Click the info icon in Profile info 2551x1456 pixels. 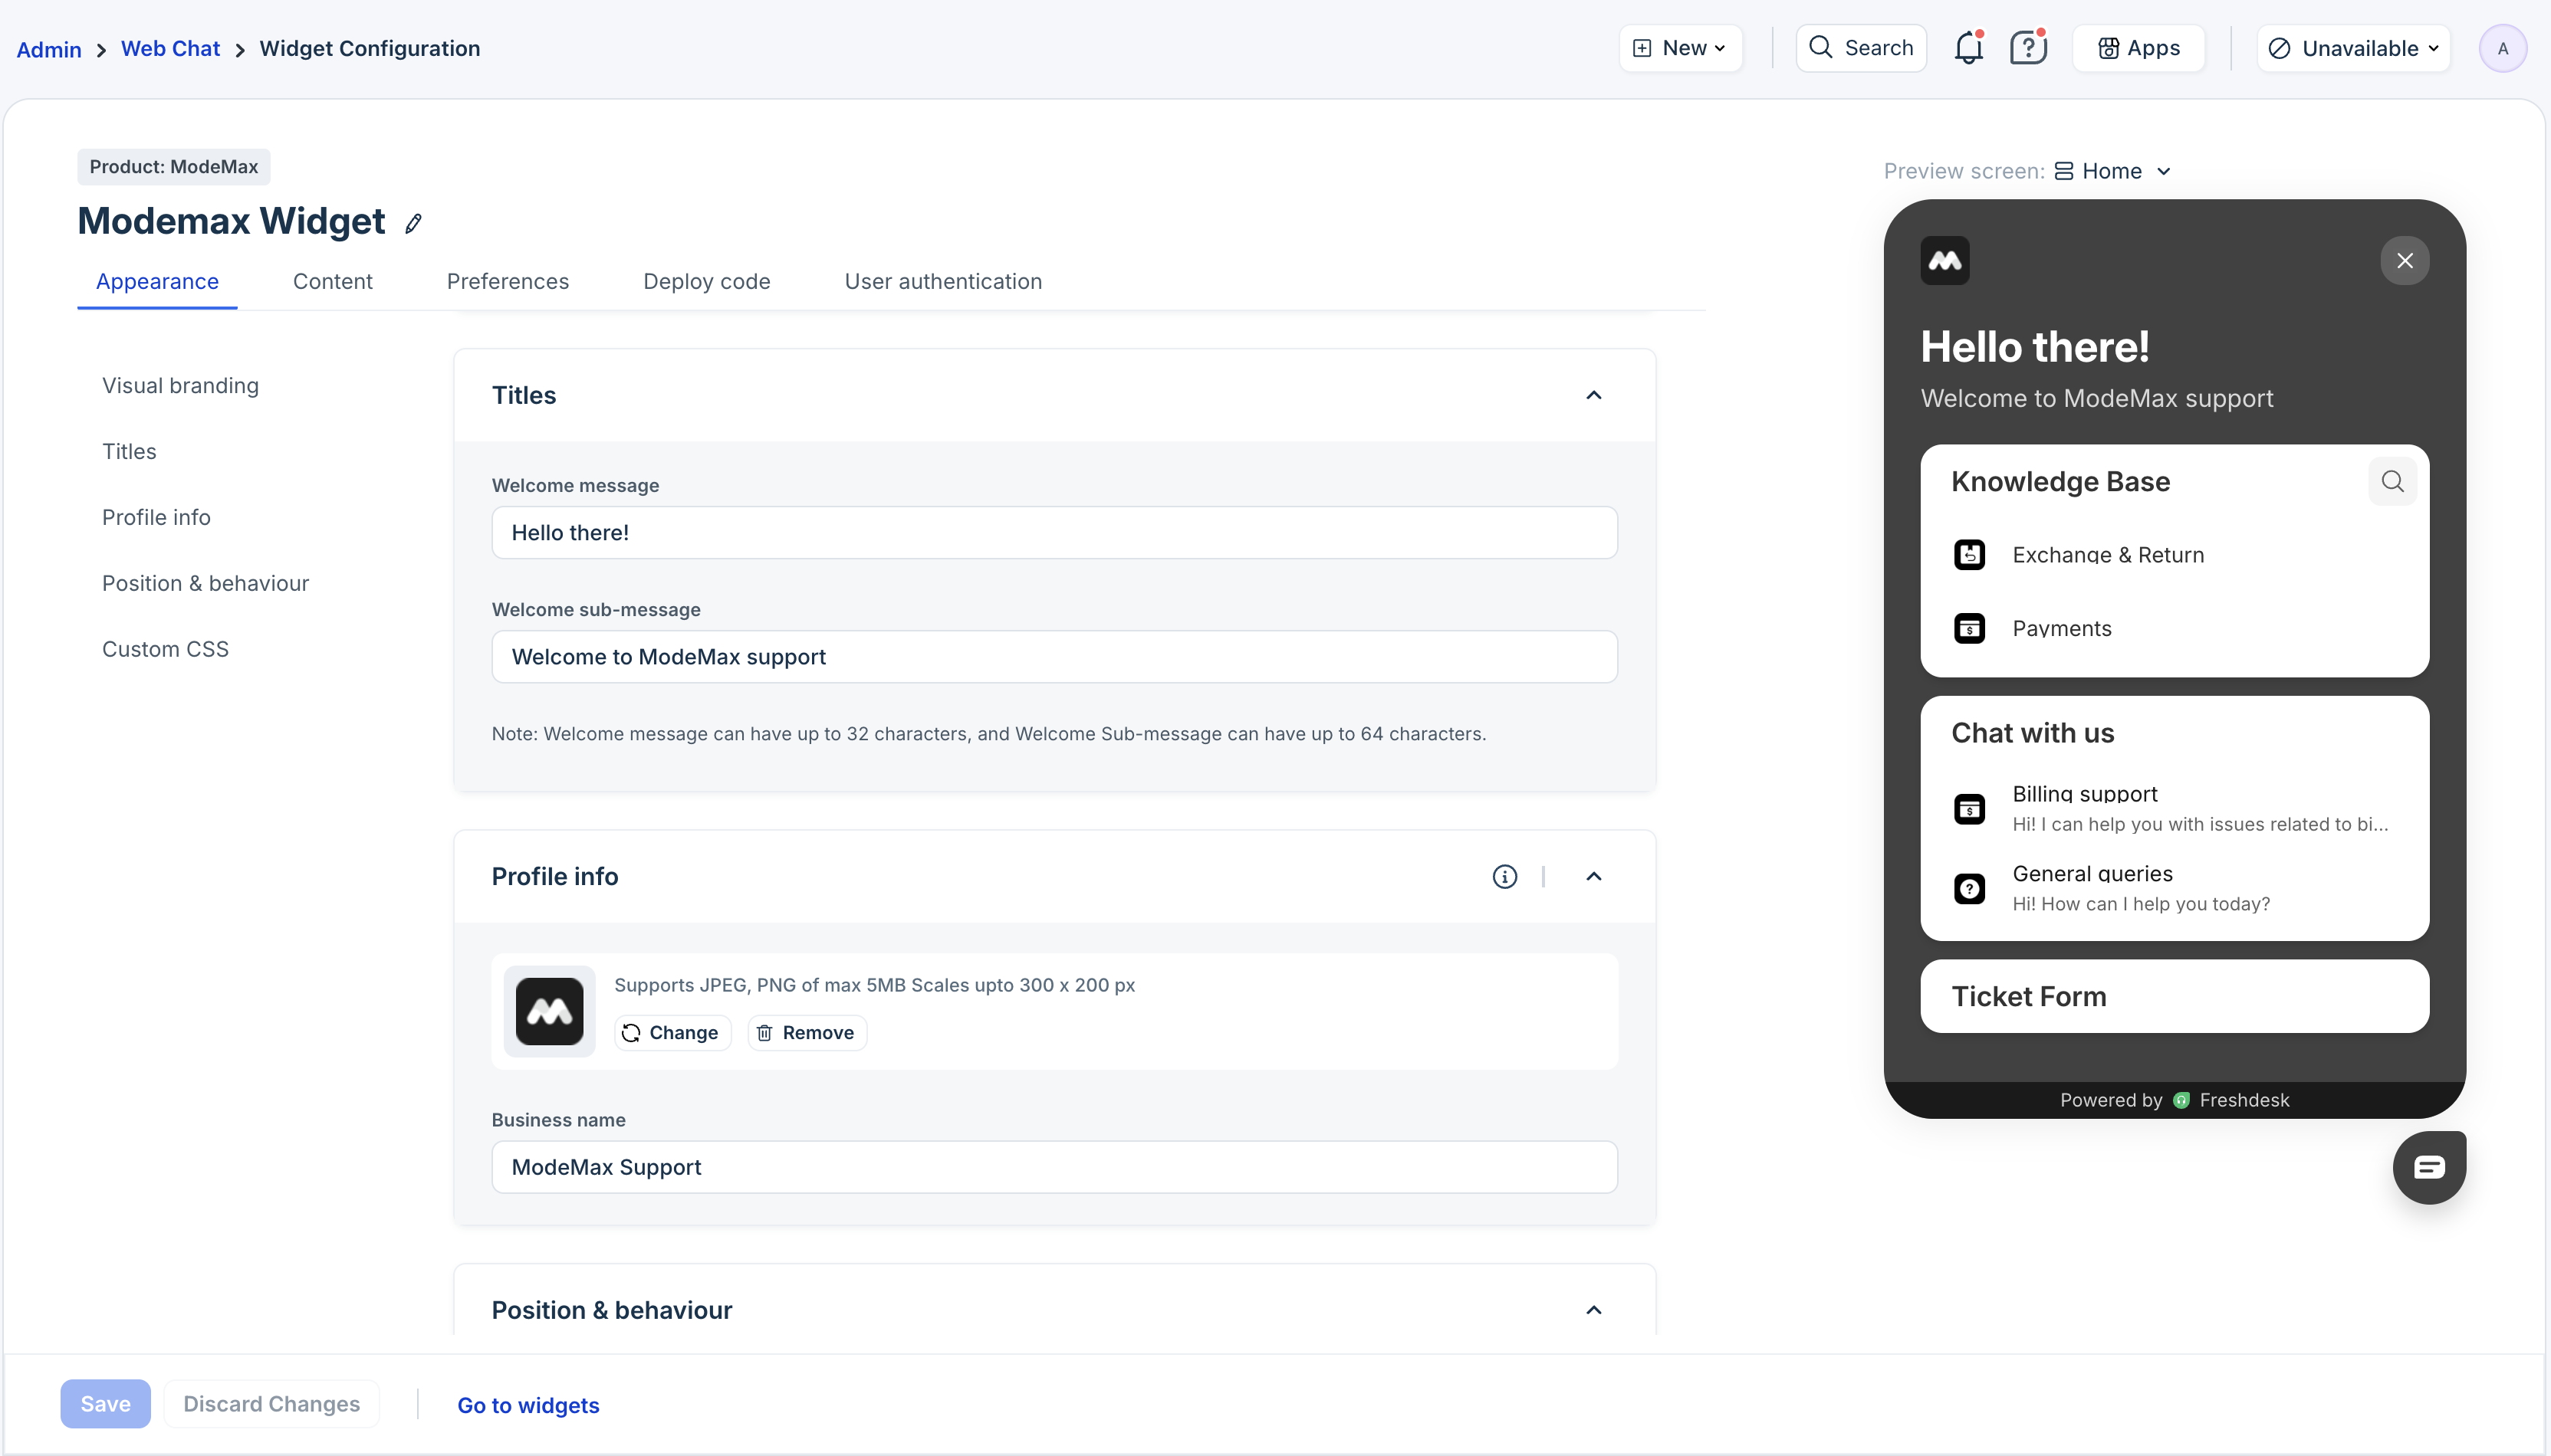click(x=1504, y=877)
